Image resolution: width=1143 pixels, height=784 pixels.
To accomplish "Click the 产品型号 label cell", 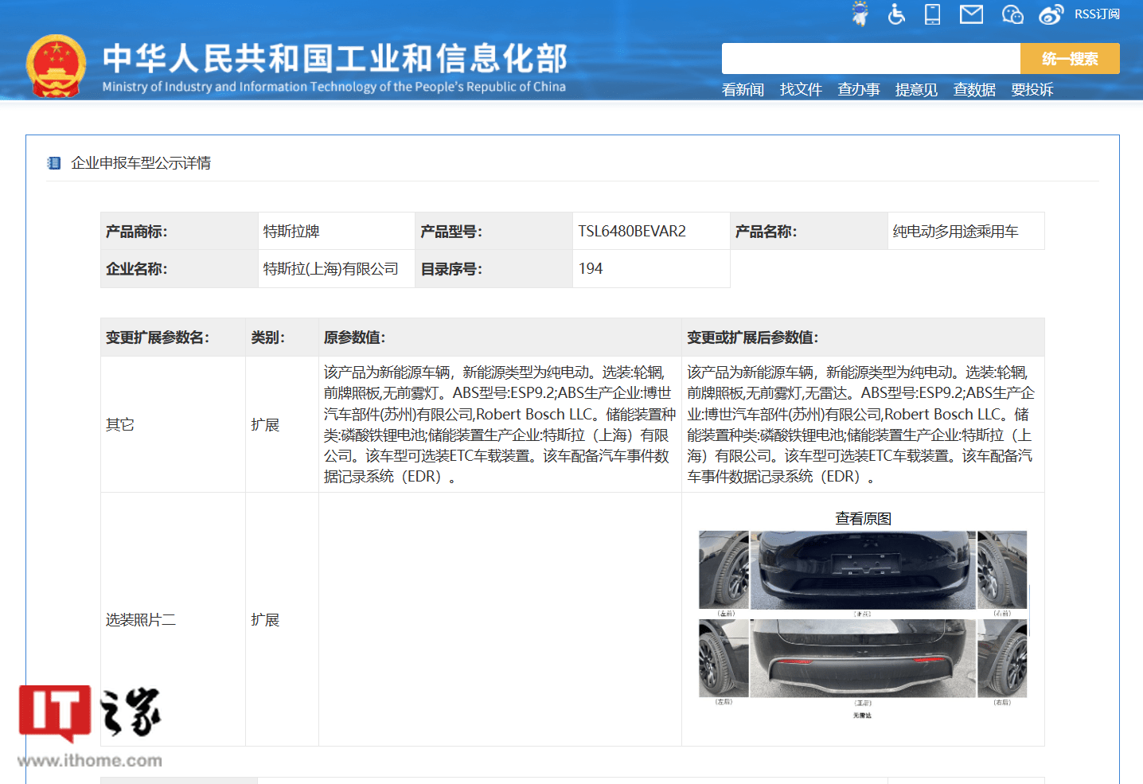I will point(493,232).
